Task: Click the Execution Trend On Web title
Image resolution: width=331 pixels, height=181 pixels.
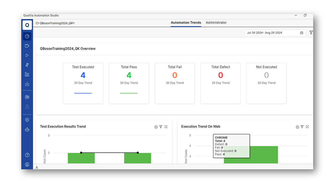Action: (x=201, y=127)
